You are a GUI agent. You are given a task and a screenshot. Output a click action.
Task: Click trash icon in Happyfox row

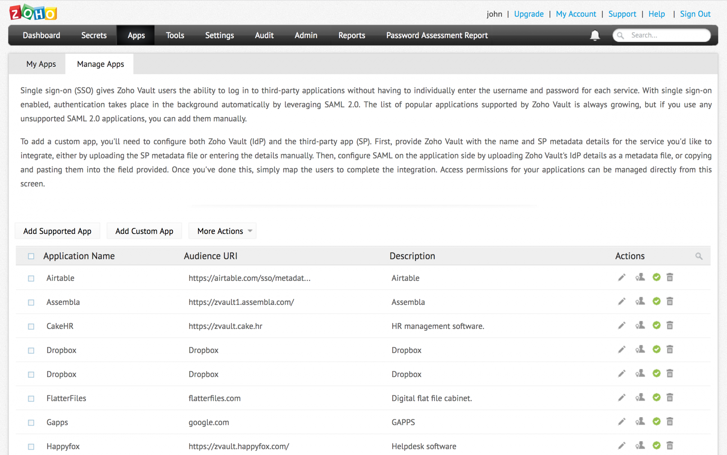coord(670,446)
